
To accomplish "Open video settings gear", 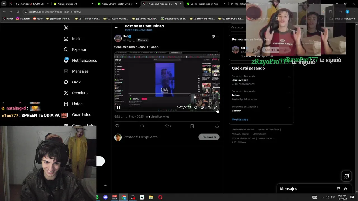I will click(x=202, y=107).
